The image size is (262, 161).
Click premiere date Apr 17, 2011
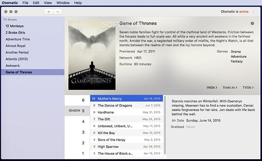click(x=146, y=51)
